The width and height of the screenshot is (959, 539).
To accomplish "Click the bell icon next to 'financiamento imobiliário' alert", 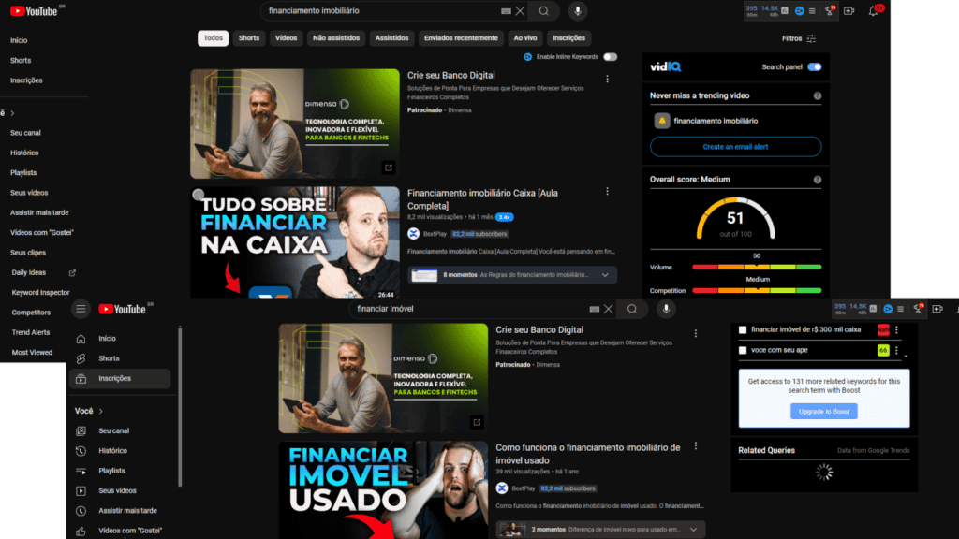I will point(662,121).
